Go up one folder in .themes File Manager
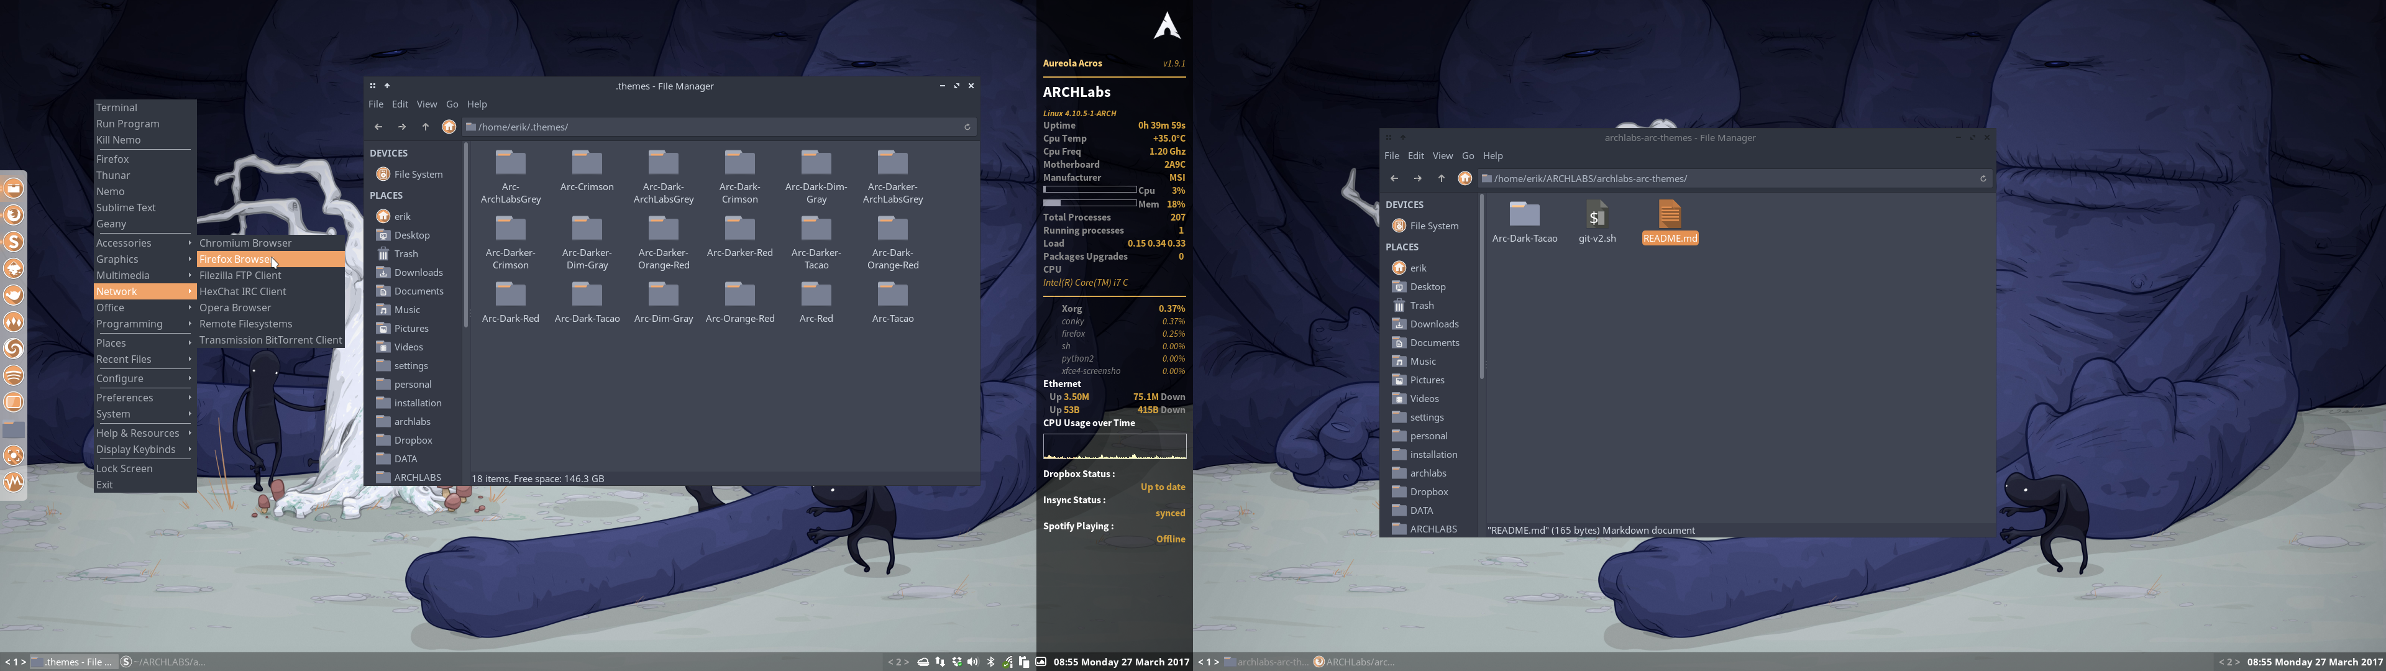 point(425,127)
